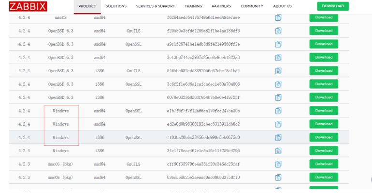The width and height of the screenshot is (372, 194).
Task: Select hash text starting with a9c1f2674
Action: (x=203, y=44)
